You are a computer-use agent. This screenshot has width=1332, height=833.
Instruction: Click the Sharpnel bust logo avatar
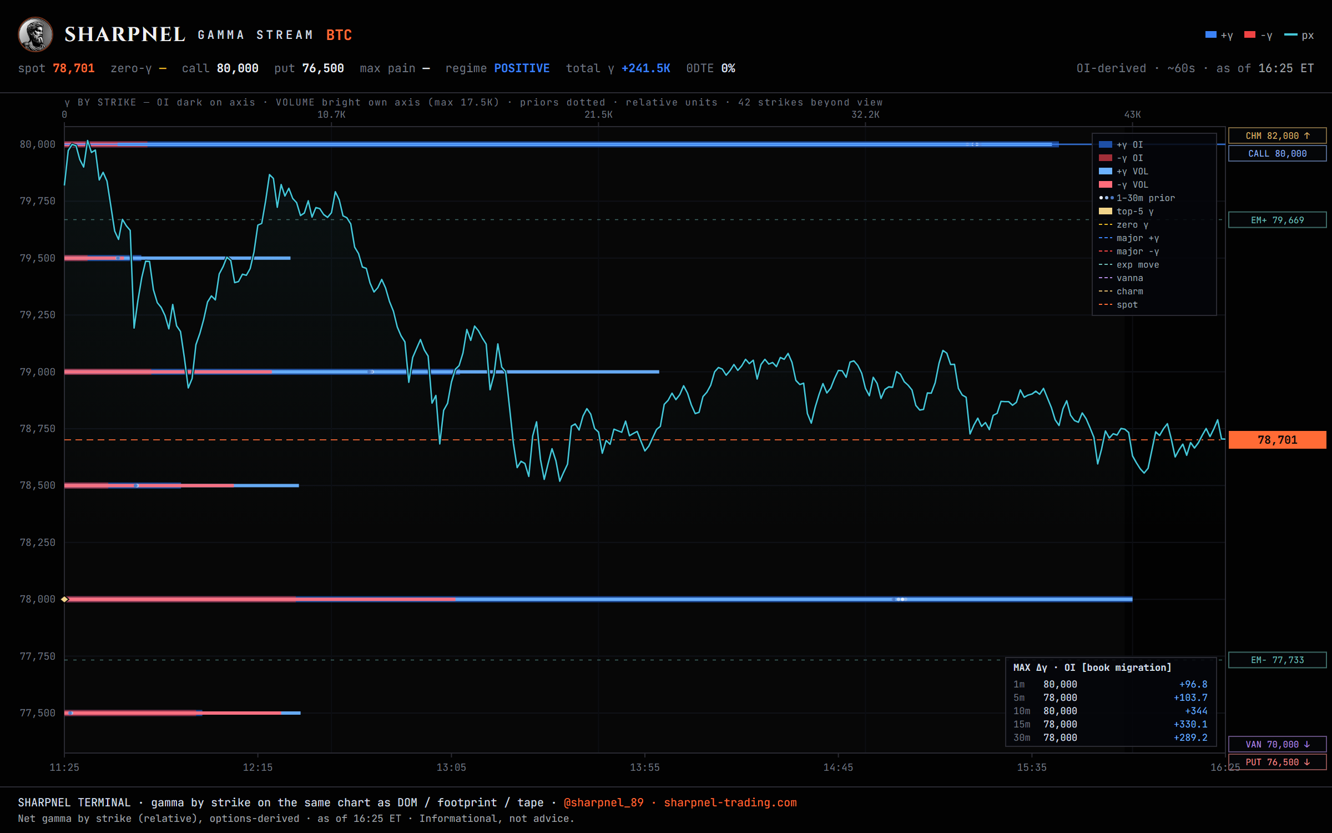(x=36, y=34)
